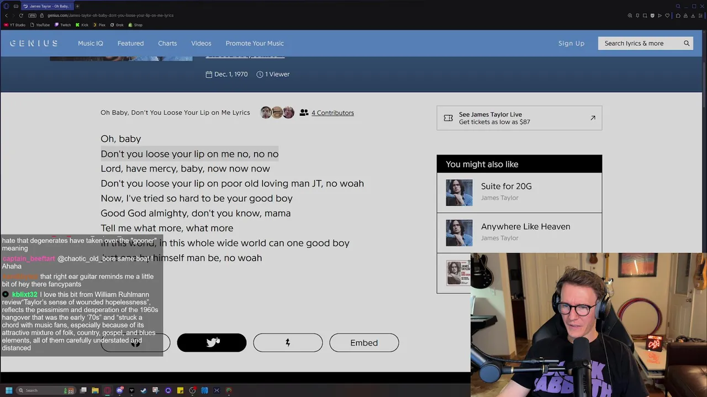Open See James Taylor Live tickets banner
The width and height of the screenshot is (707, 397).
(519, 118)
